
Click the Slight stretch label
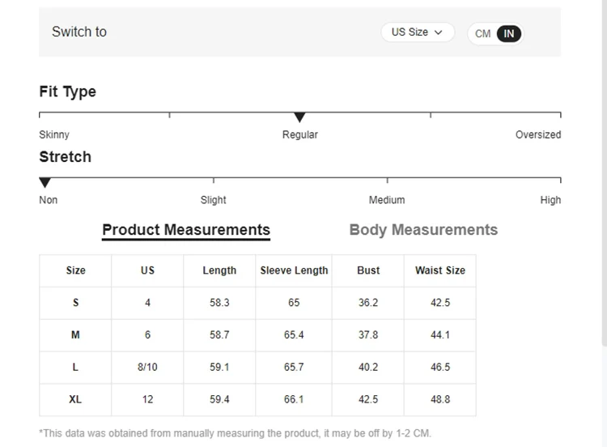214,200
